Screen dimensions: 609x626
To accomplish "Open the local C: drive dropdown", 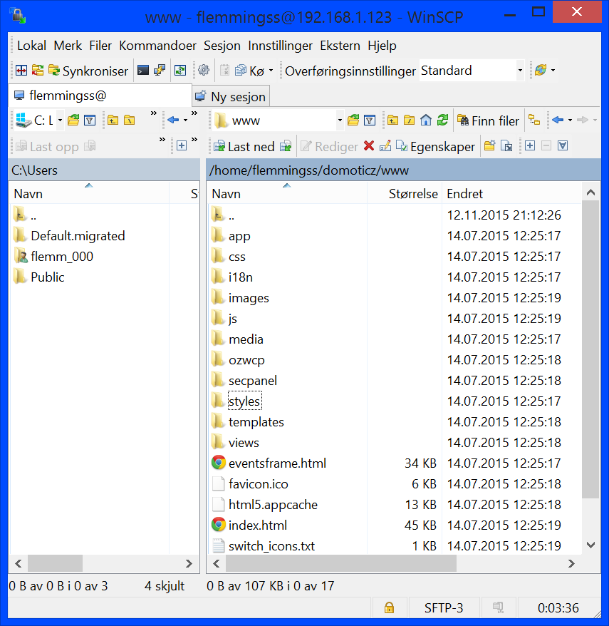I will pos(60,120).
